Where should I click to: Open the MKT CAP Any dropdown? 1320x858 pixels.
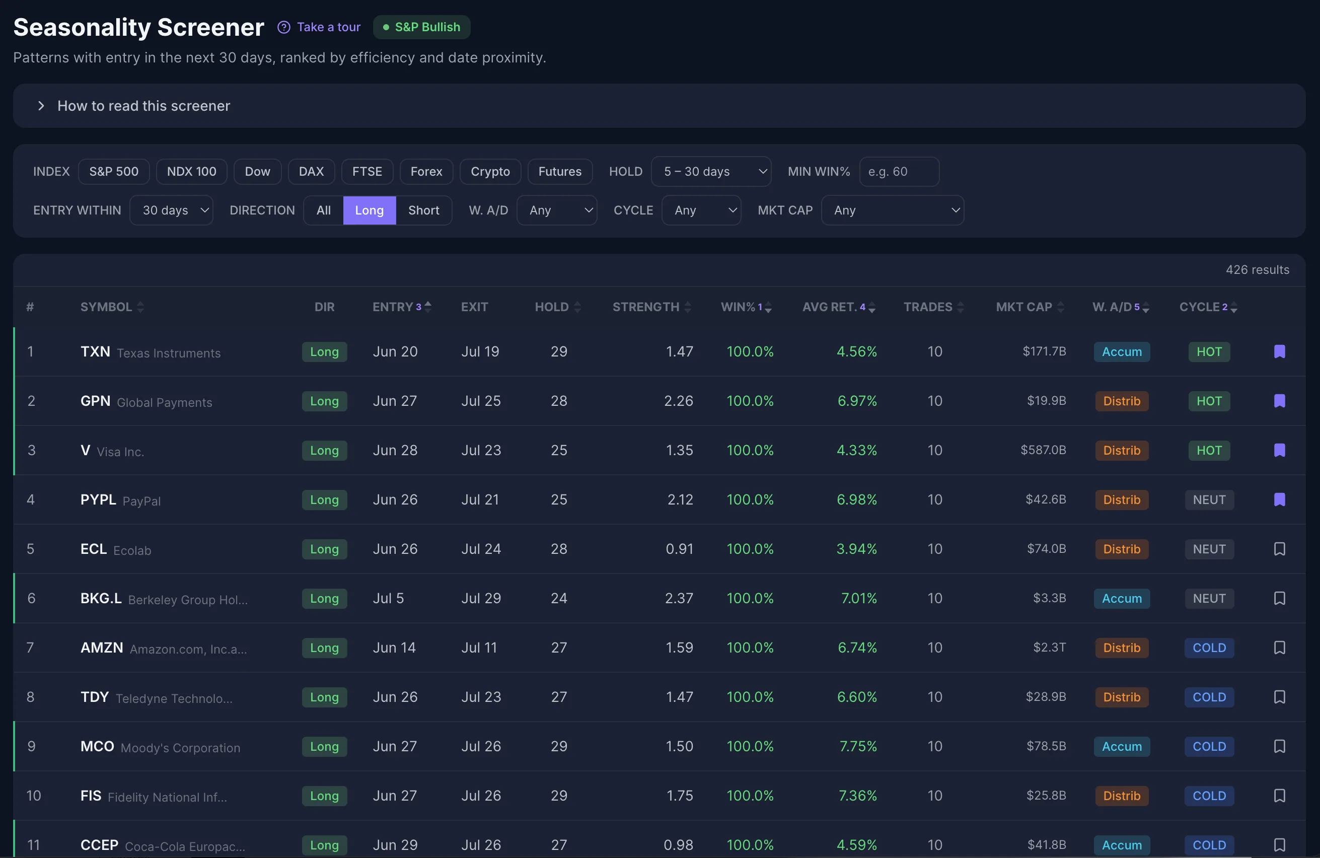tap(893, 211)
